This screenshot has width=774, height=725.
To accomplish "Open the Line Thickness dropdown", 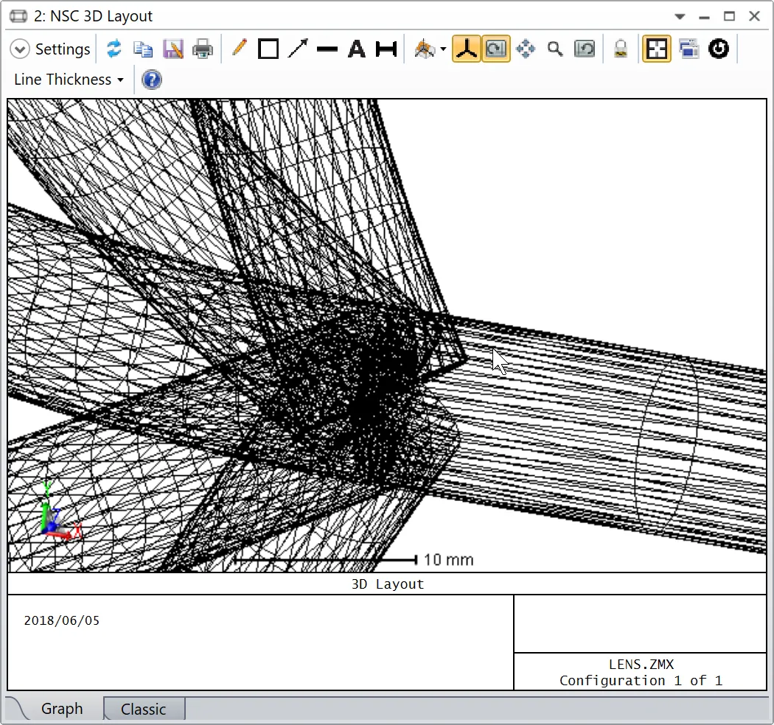I will pyautogui.click(x=69, y=80).
